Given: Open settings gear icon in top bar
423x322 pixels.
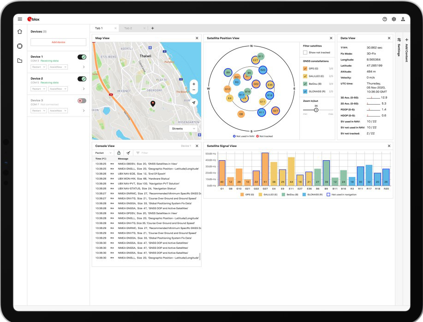Looking at the screenshot, I should point(394,19).
